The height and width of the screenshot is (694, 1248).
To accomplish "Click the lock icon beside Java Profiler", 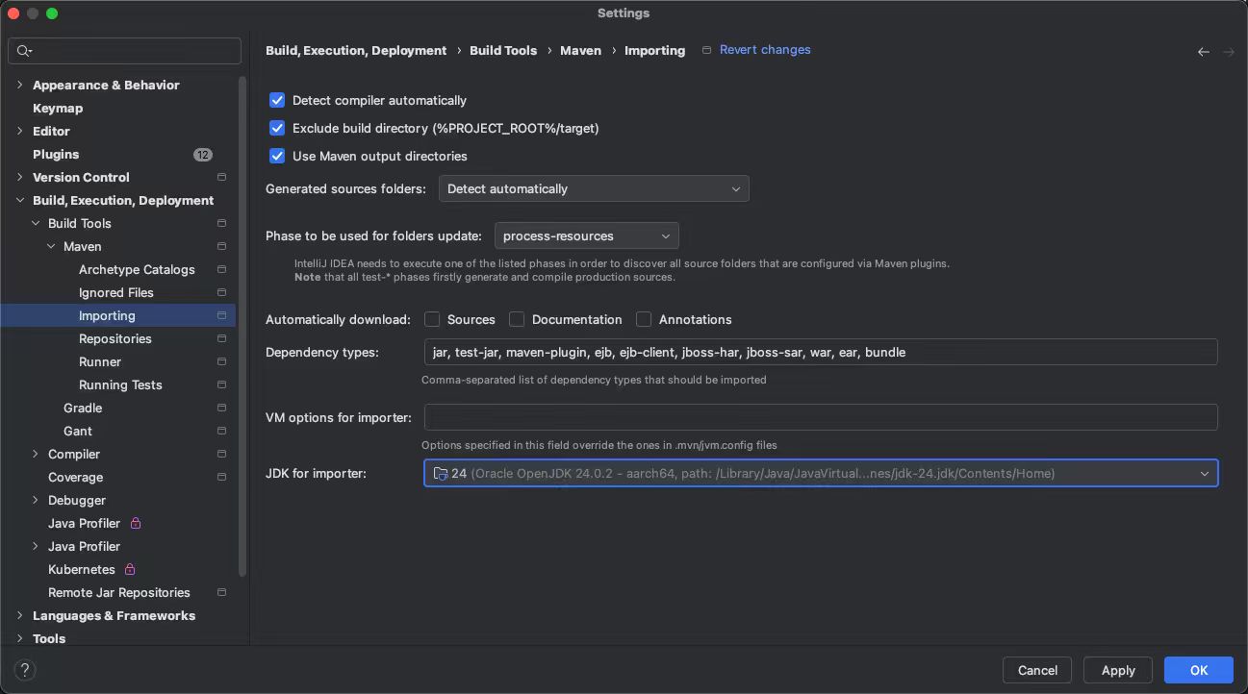I will tap(136, 523).
